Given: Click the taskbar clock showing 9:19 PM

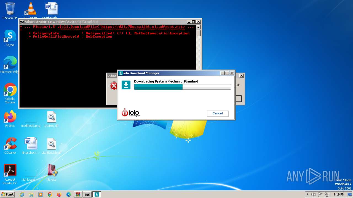Looking at the screenshot, I should [x=339, y=194].
